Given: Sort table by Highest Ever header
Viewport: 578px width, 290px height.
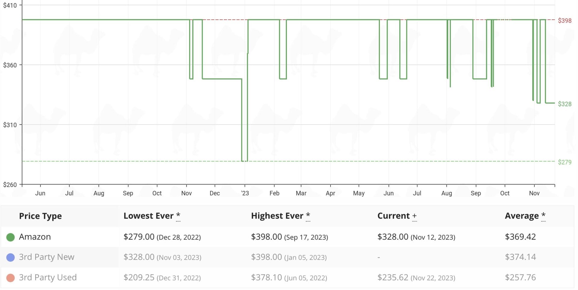Looking at the screenshot, I should (x=277, y=216).
